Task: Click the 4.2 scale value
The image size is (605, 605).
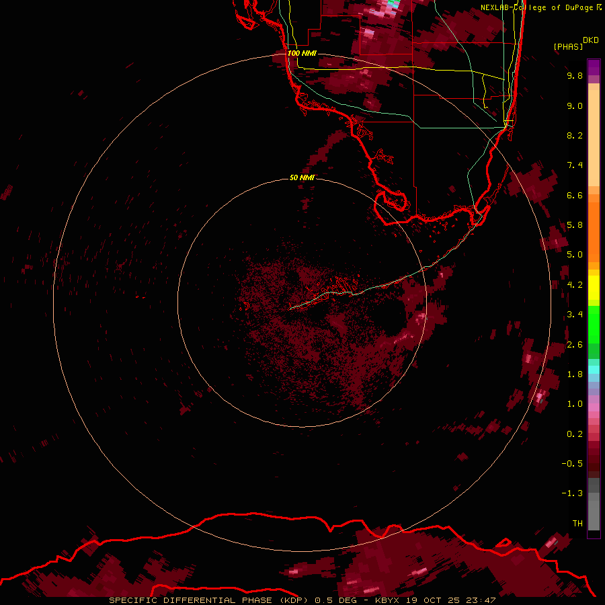Action: pyautogui.click(x=575, y=285)
